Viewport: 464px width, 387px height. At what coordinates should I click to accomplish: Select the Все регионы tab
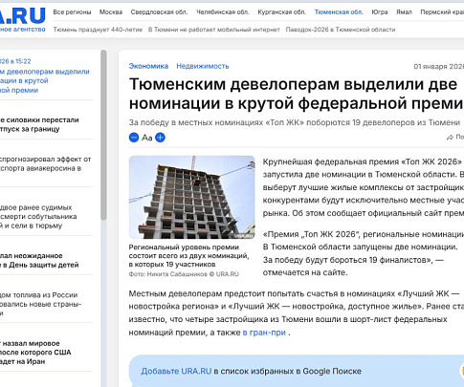(x=72, y=12)
